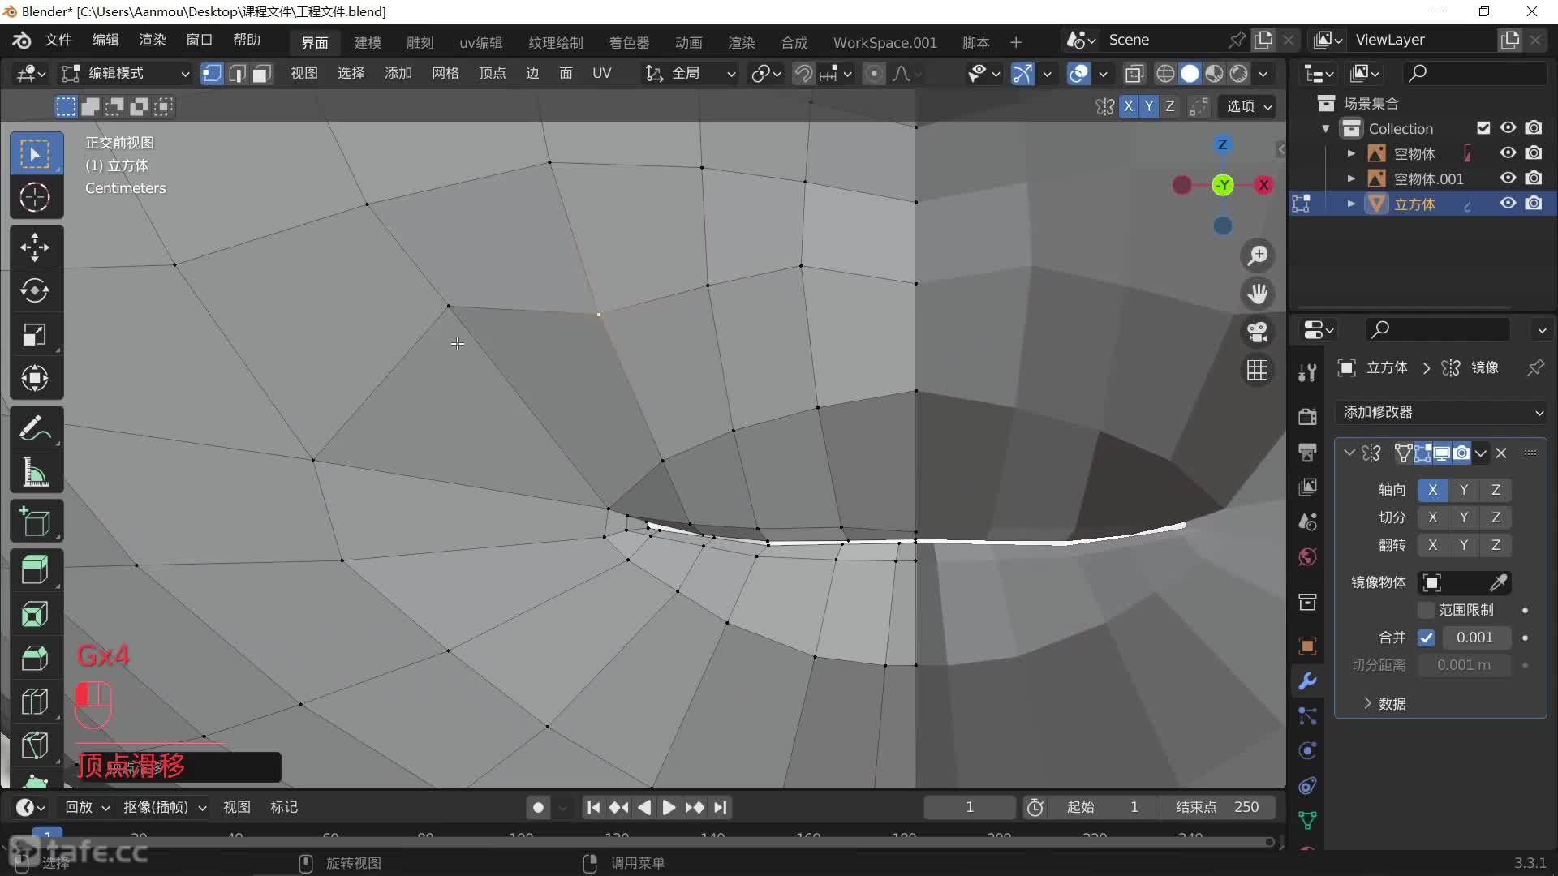Jump to the last frame

tap(721, 808)
